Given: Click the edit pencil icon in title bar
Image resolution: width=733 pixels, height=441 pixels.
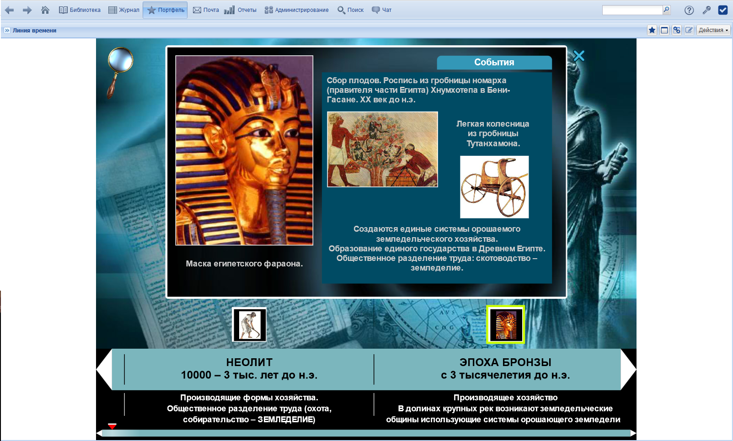Looking at the screenshot, I should (689, 30).
